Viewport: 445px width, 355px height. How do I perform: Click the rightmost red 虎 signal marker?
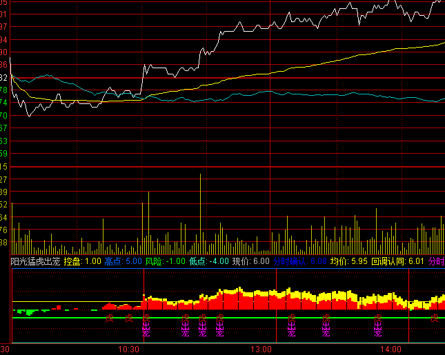tap(435, 318)
